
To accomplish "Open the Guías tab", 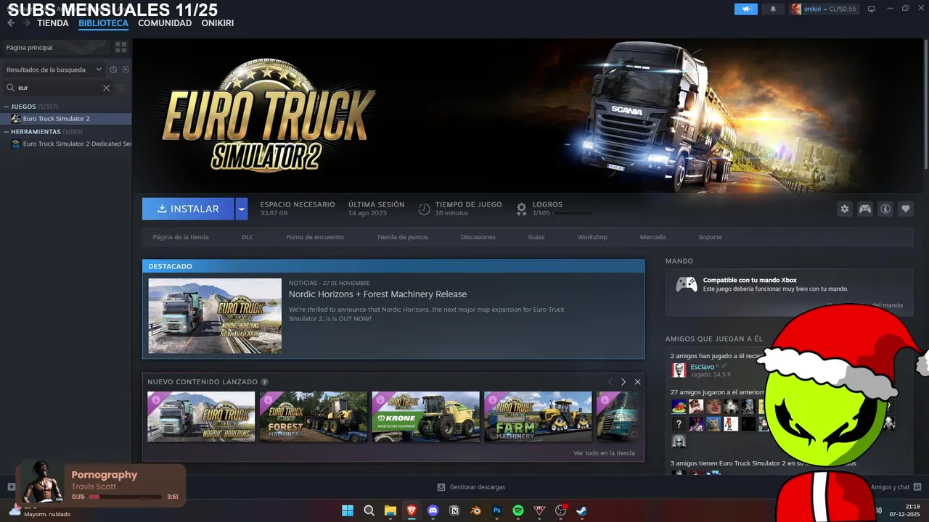I will pos(536,237).
